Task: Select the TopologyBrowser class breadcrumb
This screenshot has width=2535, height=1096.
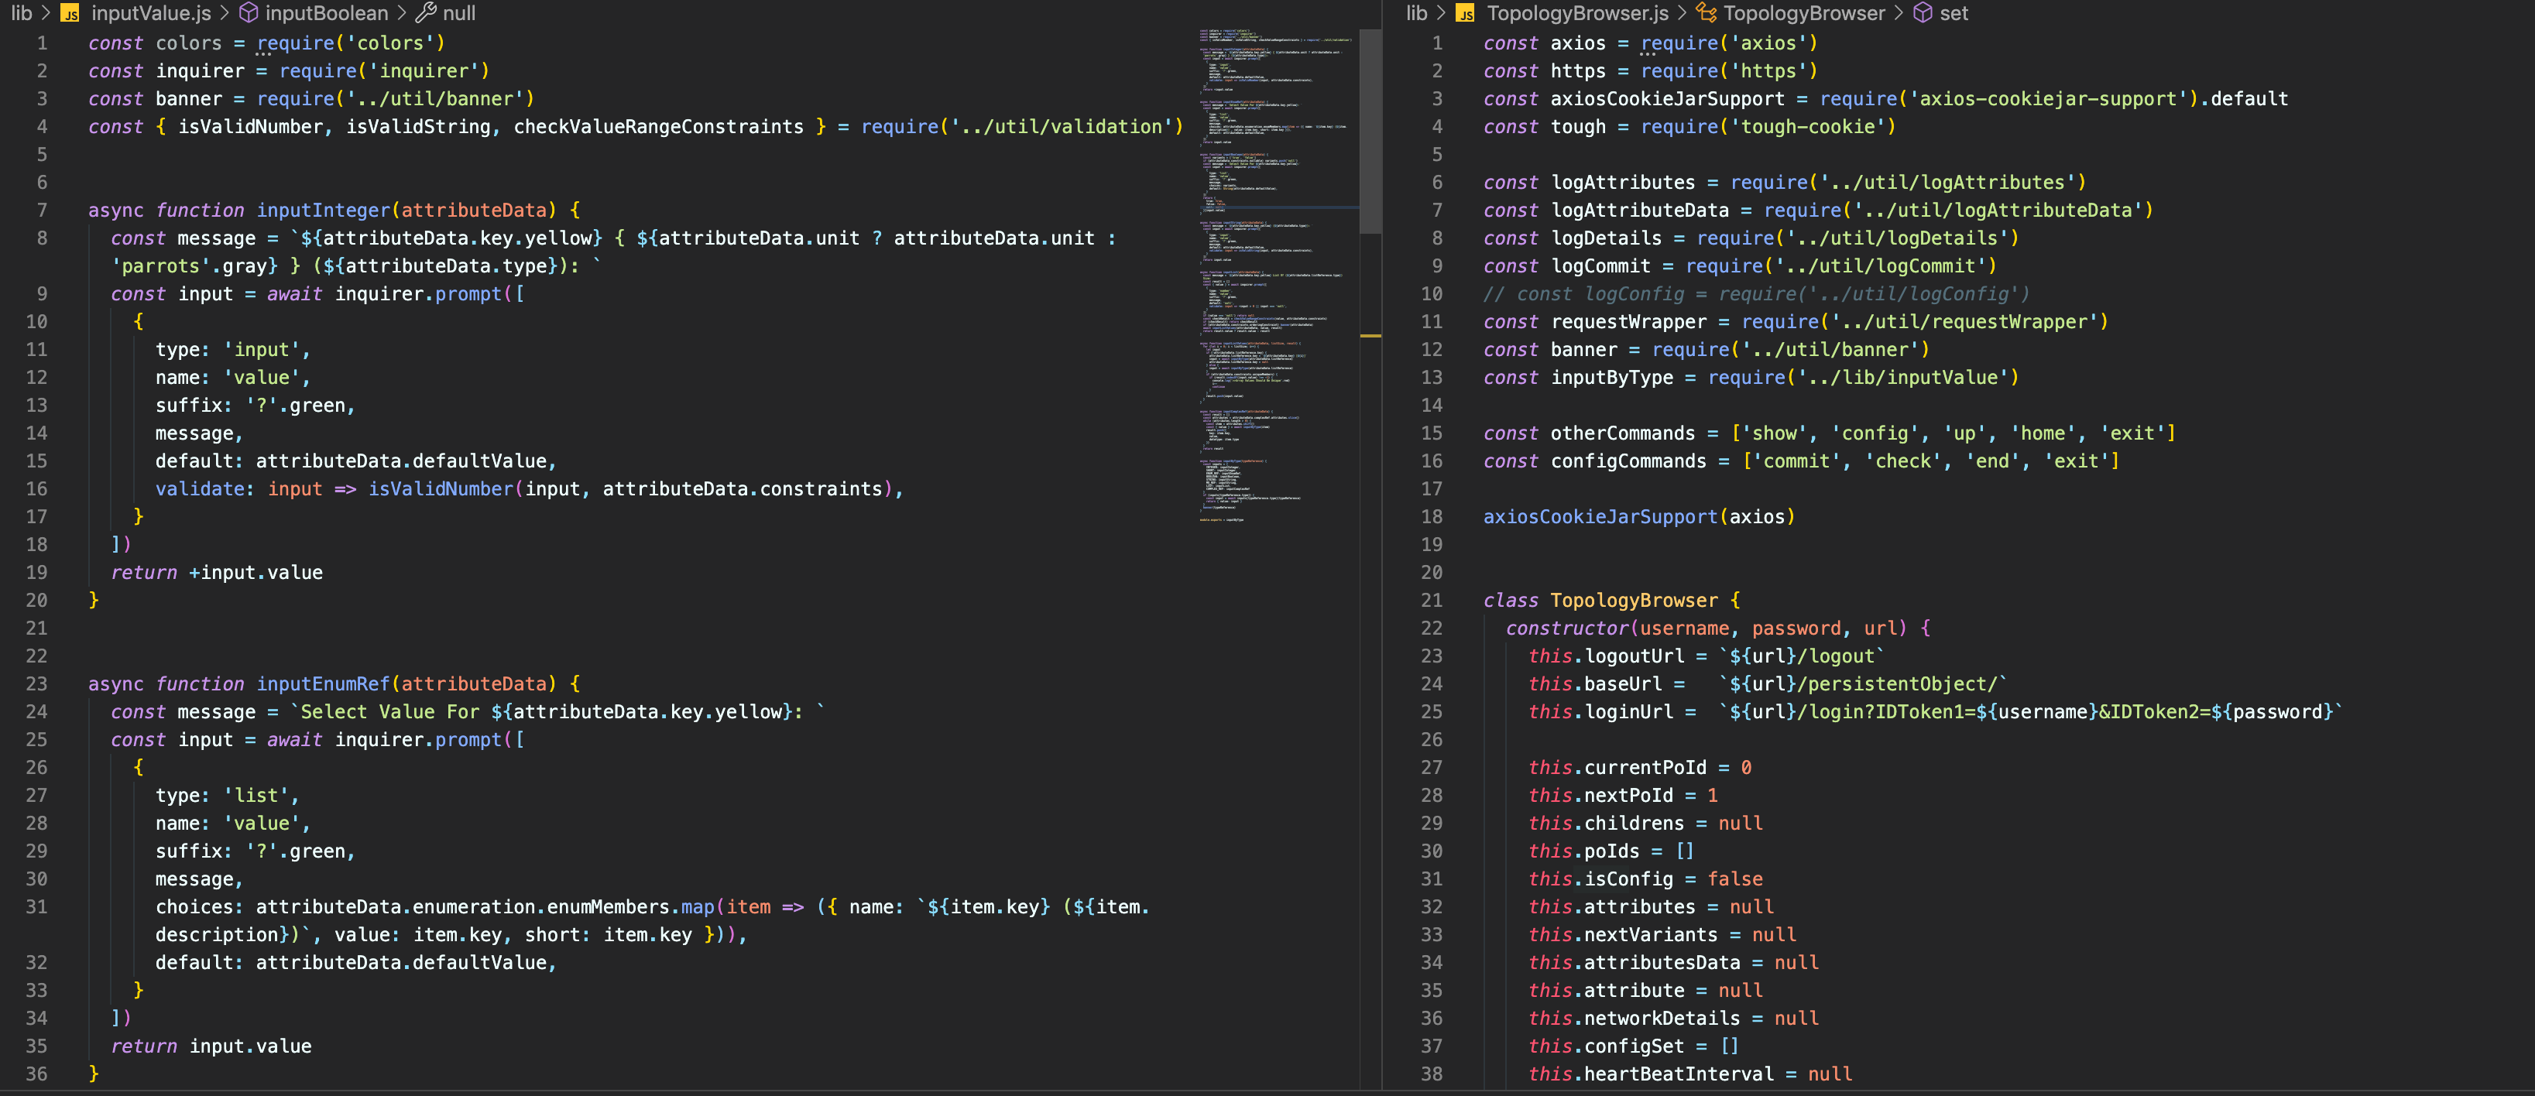Action: (x=1804, y=14)
